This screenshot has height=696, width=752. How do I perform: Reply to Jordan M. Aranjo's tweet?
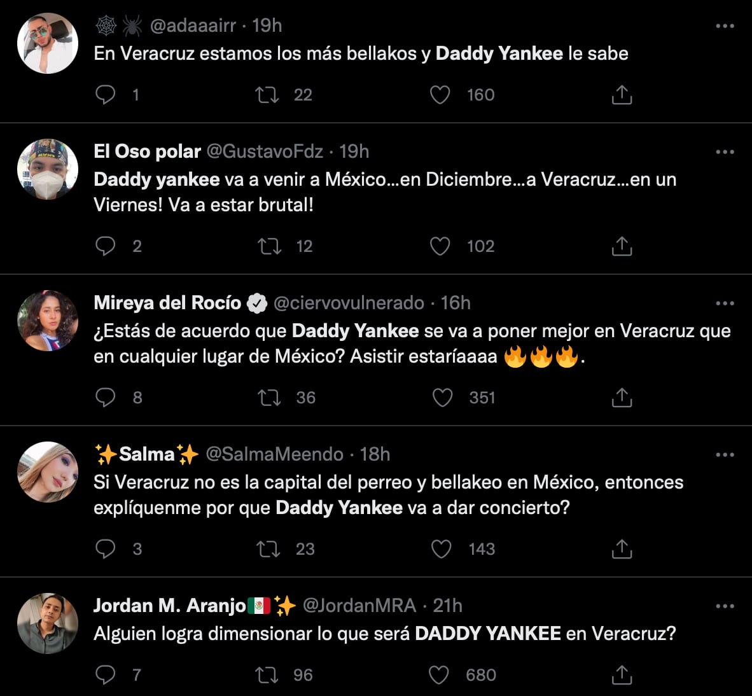pyautogui.click(x=106, y=674)
